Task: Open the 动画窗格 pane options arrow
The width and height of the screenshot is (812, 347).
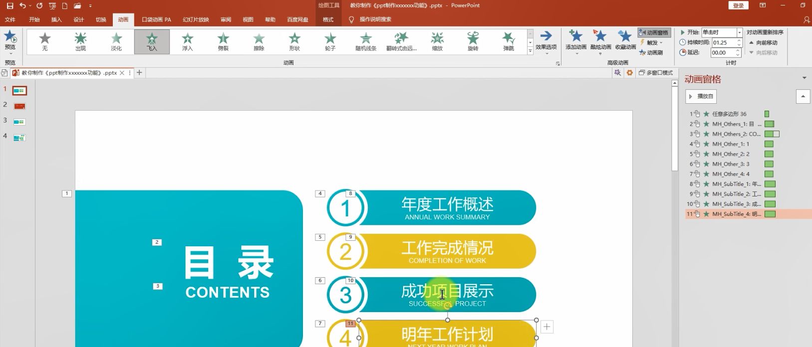Action: [x=804, y=78]
